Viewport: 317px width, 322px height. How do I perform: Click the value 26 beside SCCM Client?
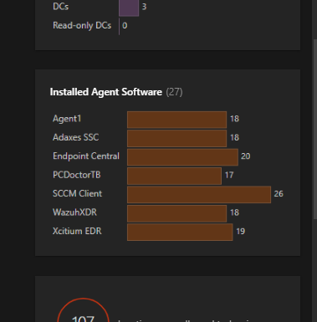pos(279,194)
